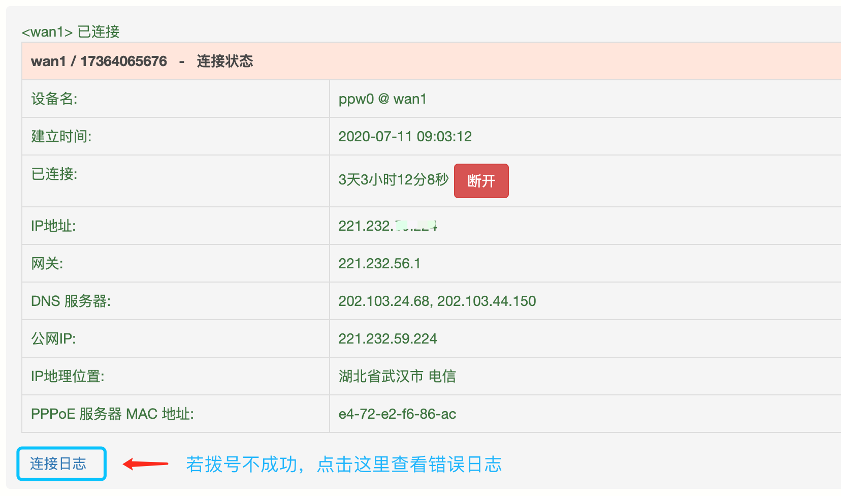The height and width of the screenshot is (496, 841).
Task: Click the partially blurred IP地址 value
Action: pyautogui.click(x=387, y=226)
